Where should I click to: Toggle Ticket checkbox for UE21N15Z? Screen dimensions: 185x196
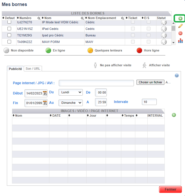point(133,29)
